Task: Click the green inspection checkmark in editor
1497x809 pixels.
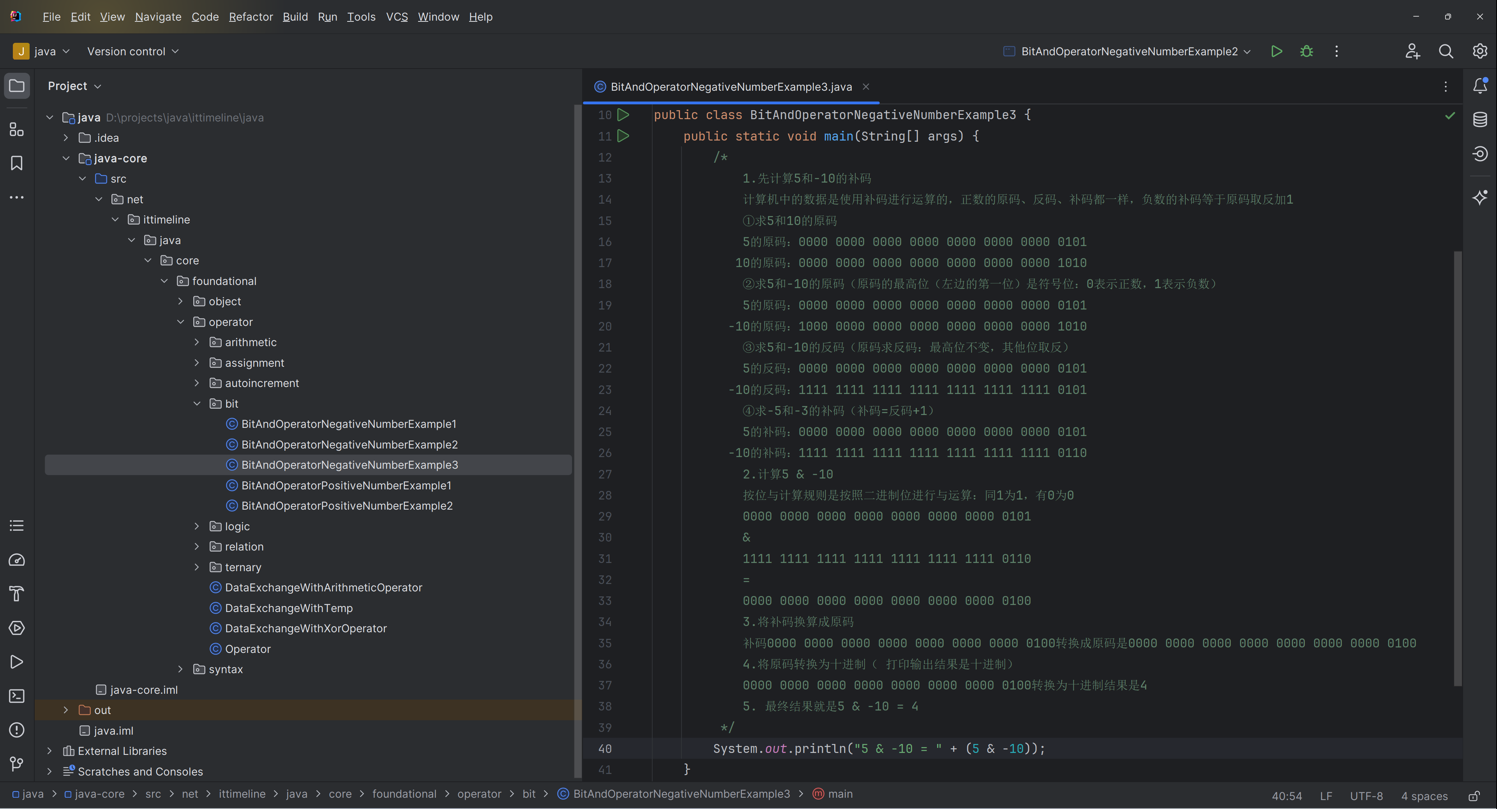Action: (1450, 116)
